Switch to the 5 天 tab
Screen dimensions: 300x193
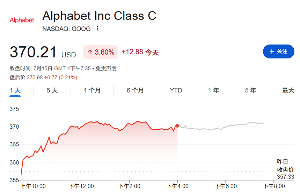pyautogui.click(x=52, y=90)
